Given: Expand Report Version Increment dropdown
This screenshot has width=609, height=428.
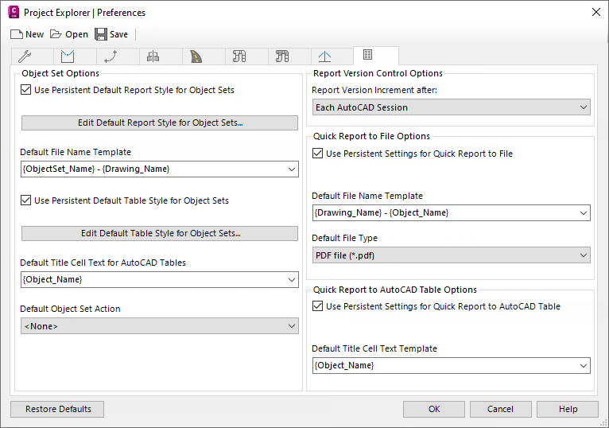Looking at the screenshot, I should tap(451, 107).
